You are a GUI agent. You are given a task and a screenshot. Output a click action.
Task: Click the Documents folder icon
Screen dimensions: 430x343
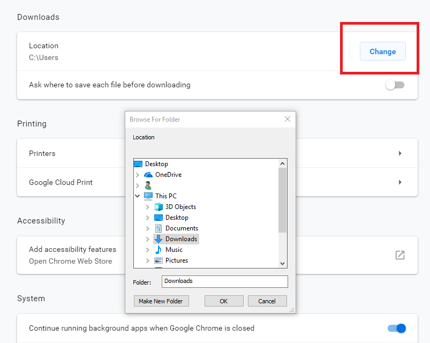(x=158, y=228)
